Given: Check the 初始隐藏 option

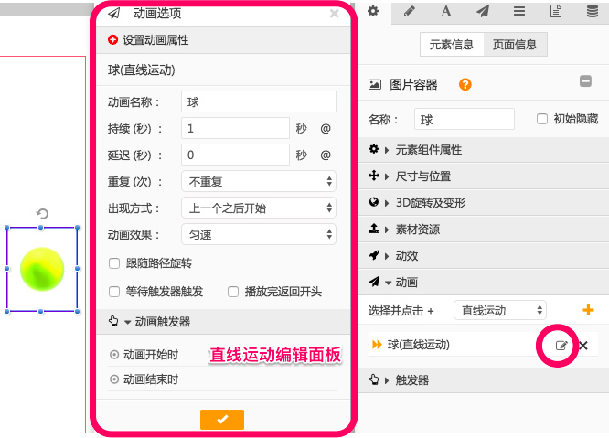Looking at the screenshot, I should pyautogui.click(x=542, y=119).
